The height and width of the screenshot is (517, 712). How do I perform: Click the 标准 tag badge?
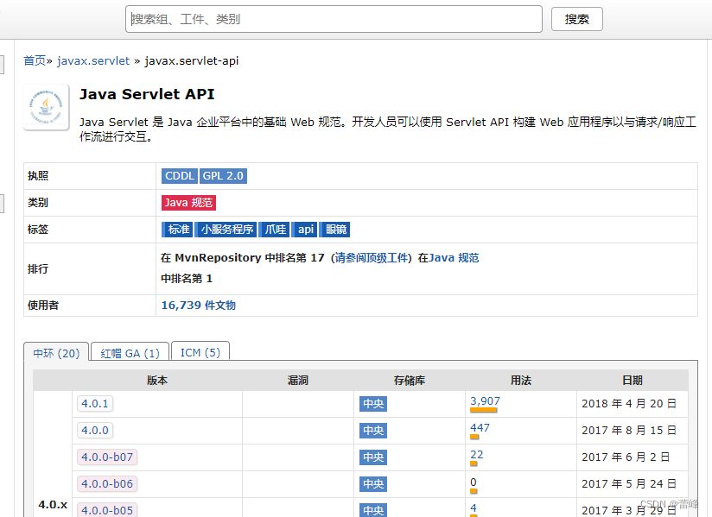pos(177,230)
